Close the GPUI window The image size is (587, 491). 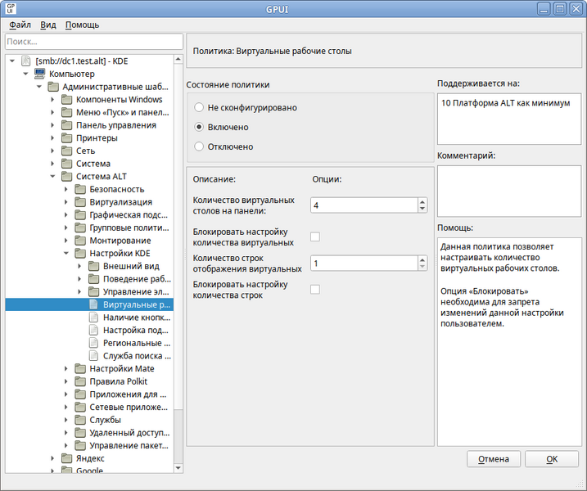pos(576,9)
